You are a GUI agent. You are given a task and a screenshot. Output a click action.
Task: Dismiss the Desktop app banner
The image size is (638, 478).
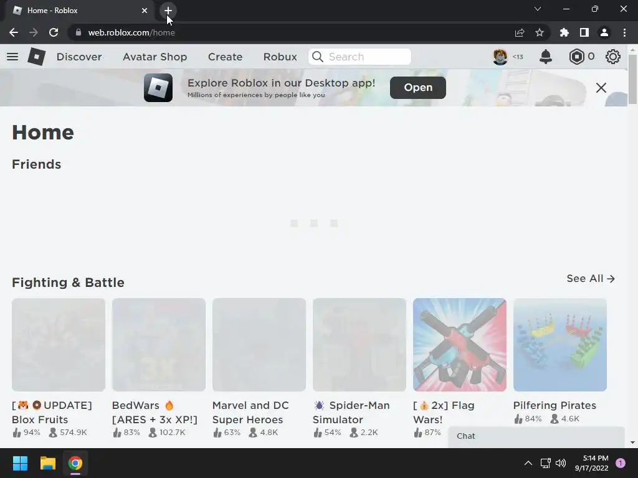(601, 87)
